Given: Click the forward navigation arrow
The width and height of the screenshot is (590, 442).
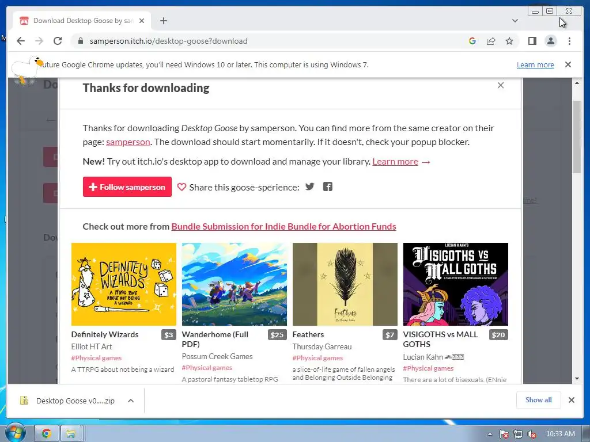Looking at the screenshot, I should [x=39, y=41].
